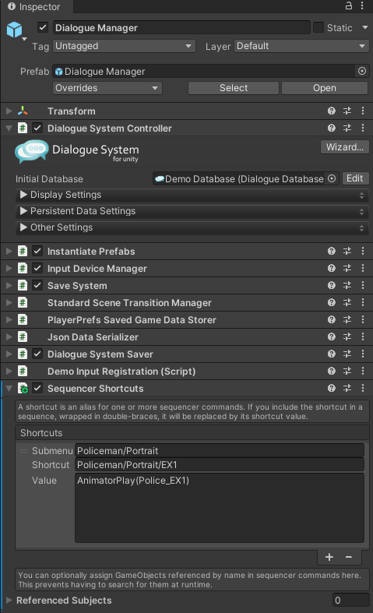Open Transform help reference icon
The width and height of the screenshot is (373, 613).
pyautogui.click(x=332, y=111)
